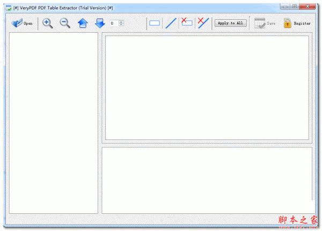Go to next page with down arrow
This screenshot has width=322, height=231.
click(x=100, y=23)
